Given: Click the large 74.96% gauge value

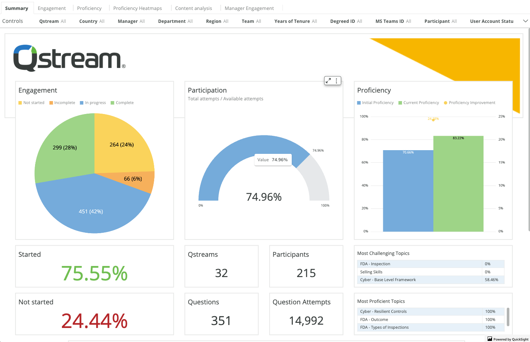Looking at the screenshot, I should click(x=264, y=197).
